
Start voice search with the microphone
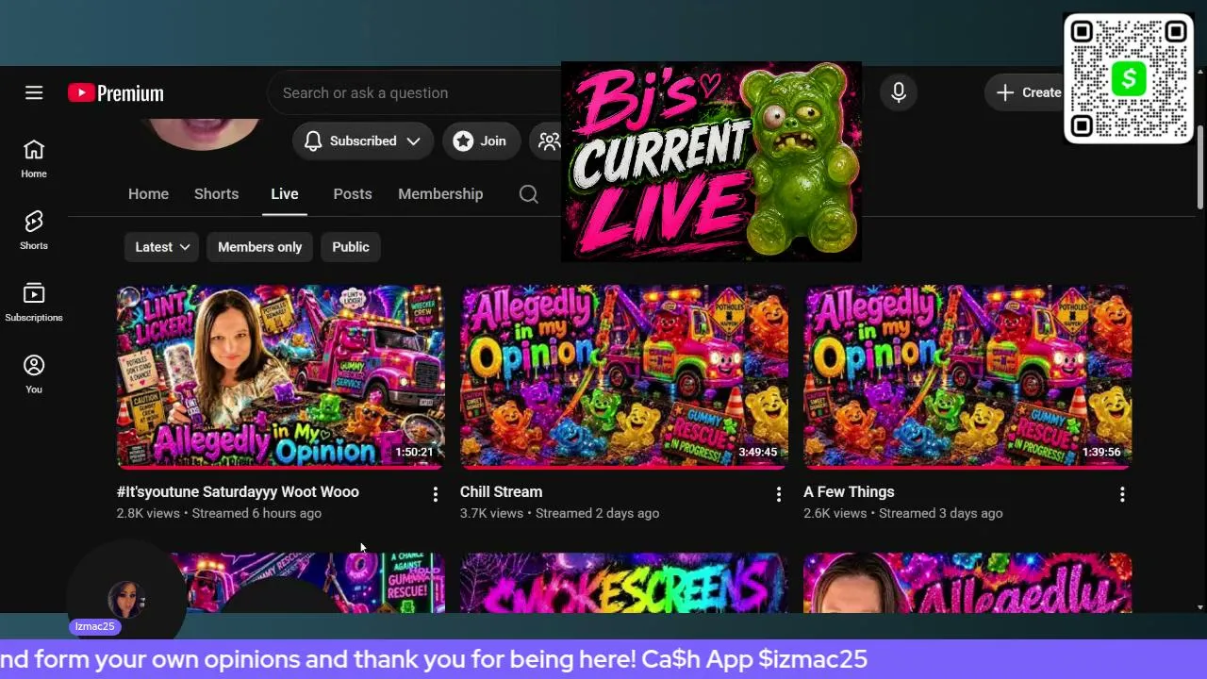pos(899,92)
